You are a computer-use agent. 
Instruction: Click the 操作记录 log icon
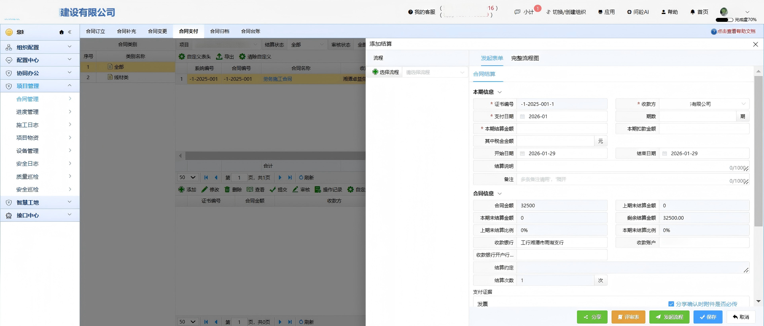click(x=318, y=189)
